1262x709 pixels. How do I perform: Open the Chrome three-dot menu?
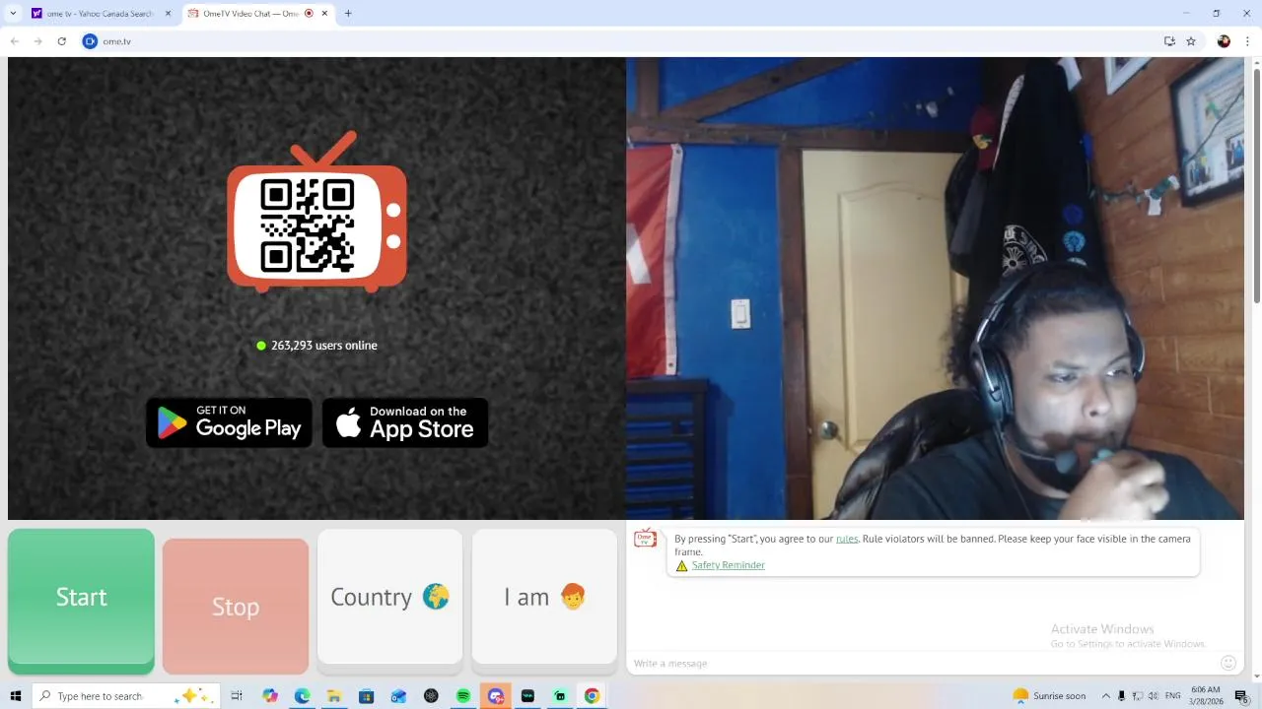[x=1247, y=41]
